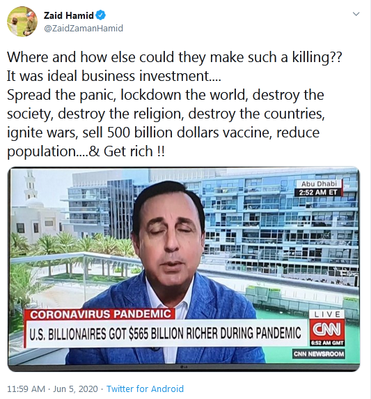Image resolution: width=371 pixels, height=399 pixels.
Task: Click the CORONAVIRUS PANDEMIC red banner
Action: pos(100,314)
